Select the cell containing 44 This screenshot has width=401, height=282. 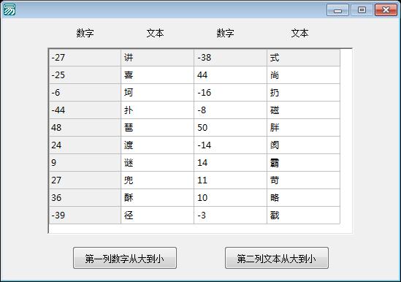point(230,75)
